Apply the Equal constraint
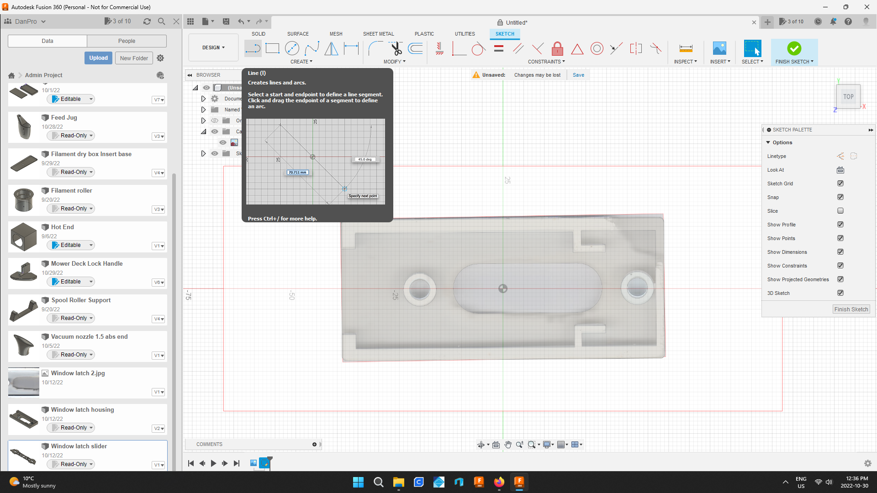The width and height of the screenshot is (877, 493). (498, 48)
